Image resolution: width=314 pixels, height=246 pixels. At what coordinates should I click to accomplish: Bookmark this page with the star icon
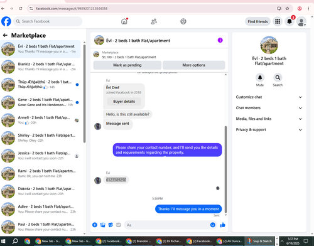[x=287, y=9]
